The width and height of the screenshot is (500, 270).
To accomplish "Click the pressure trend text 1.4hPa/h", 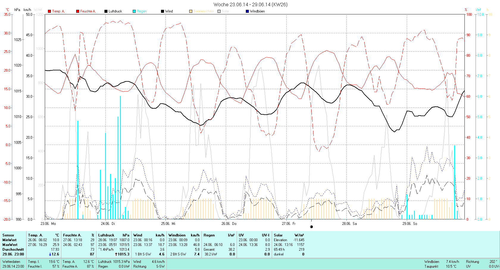I will click(106, 250).
